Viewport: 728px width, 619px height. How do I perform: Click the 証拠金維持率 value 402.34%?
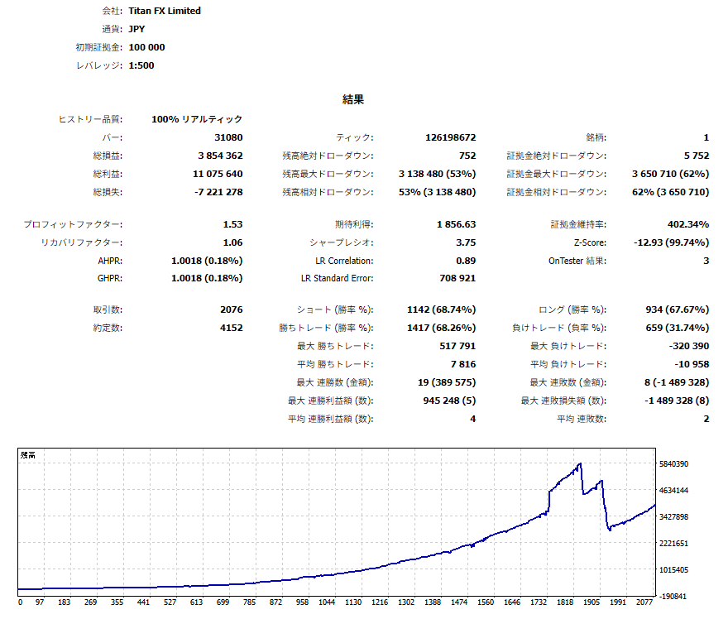(687, 224)
